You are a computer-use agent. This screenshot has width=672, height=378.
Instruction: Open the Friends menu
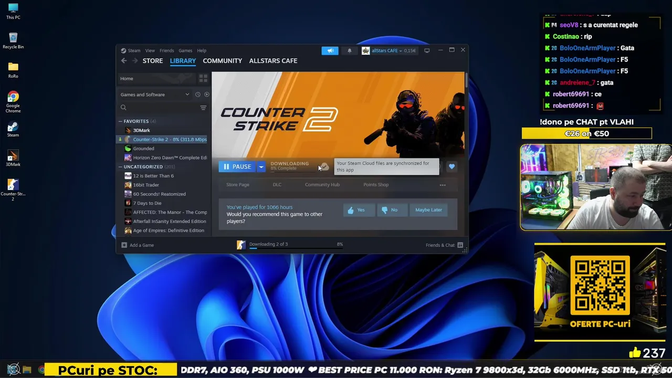coord(166,50)
